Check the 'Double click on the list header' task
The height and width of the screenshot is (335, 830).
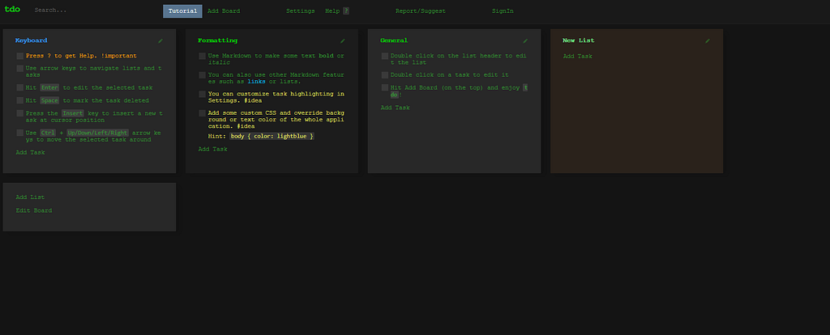coord(385,56)
